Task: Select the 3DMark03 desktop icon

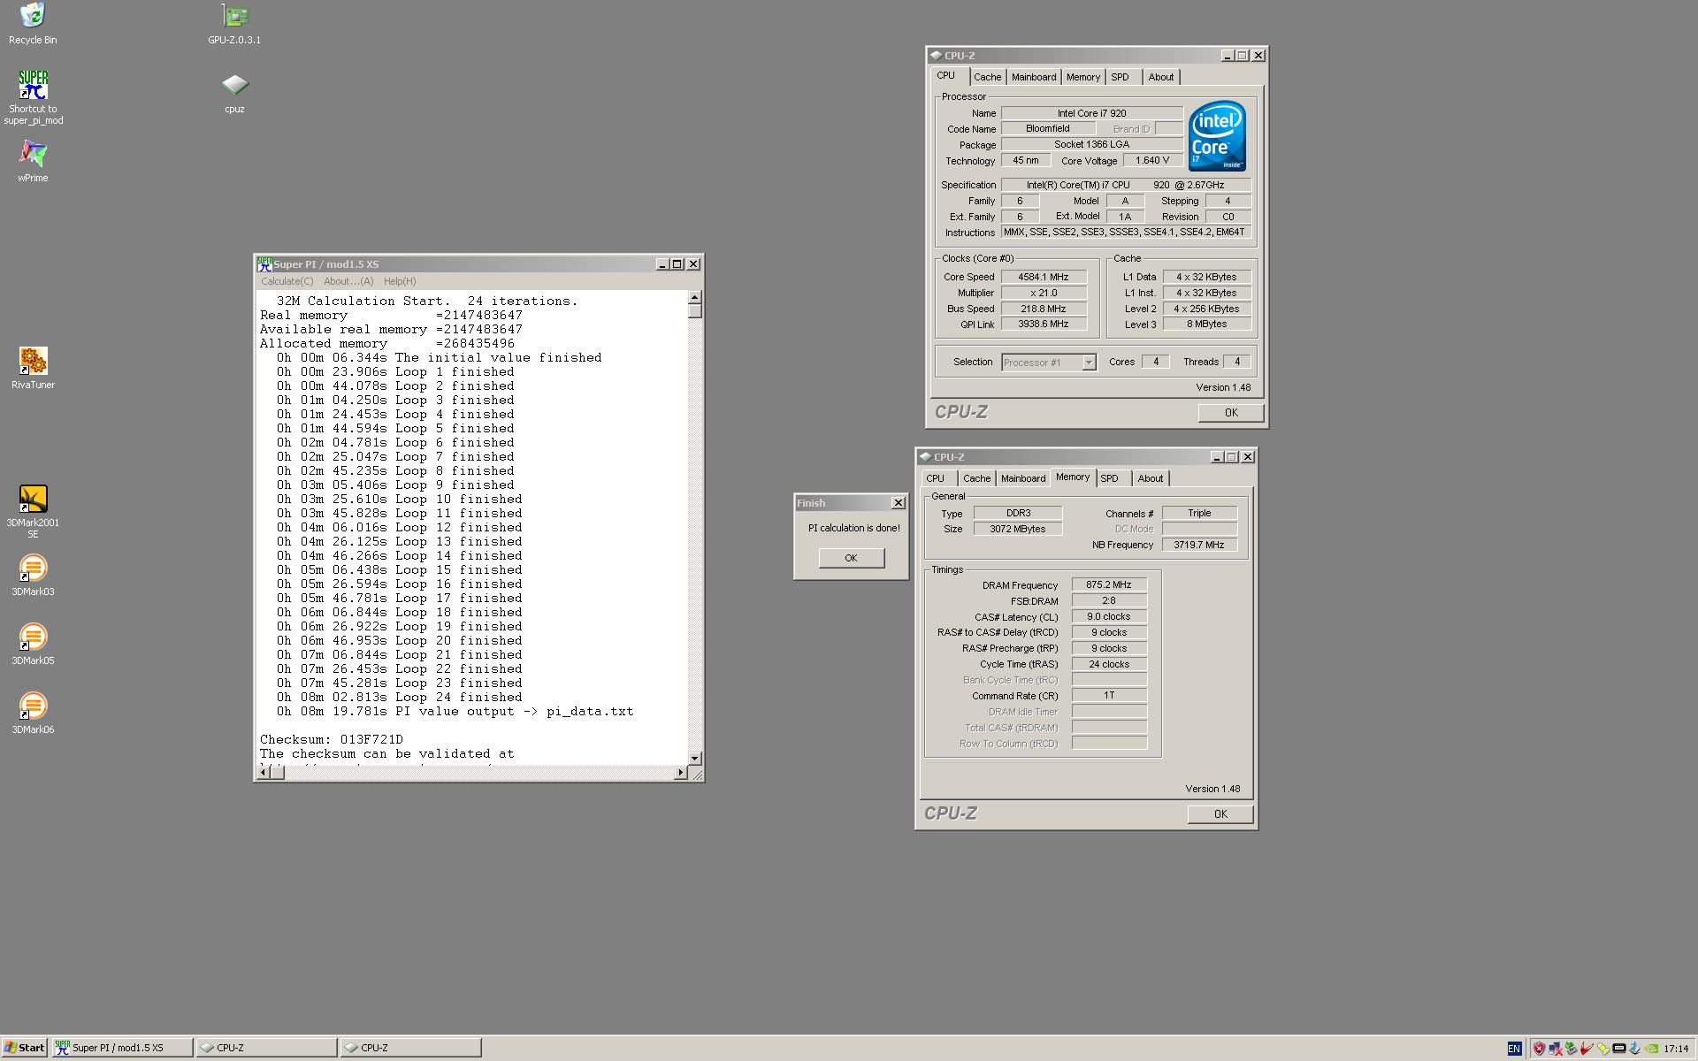Action: coord(33,575)
